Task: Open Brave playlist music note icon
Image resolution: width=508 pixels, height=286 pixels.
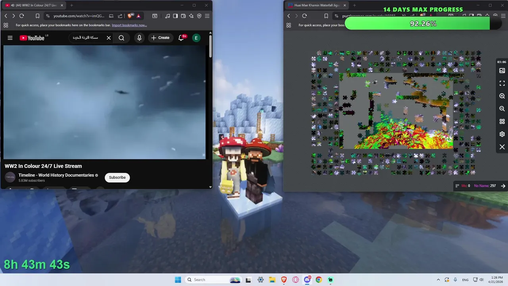Action: coord(167,16)
